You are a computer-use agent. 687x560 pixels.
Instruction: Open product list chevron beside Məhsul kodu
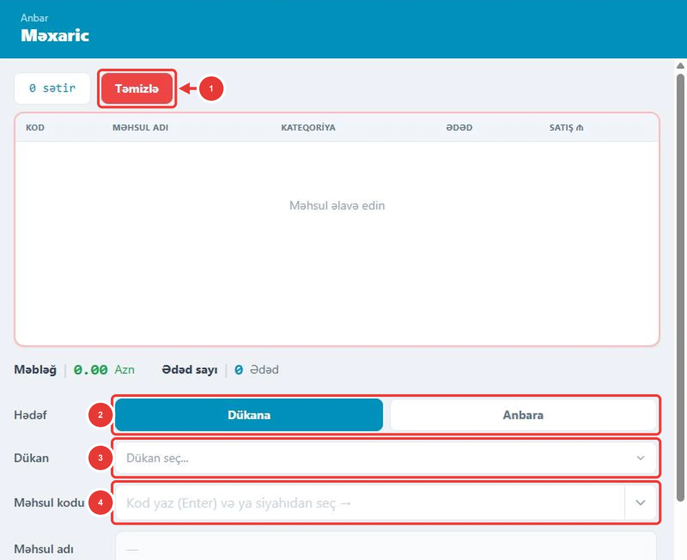coord(640,502)
